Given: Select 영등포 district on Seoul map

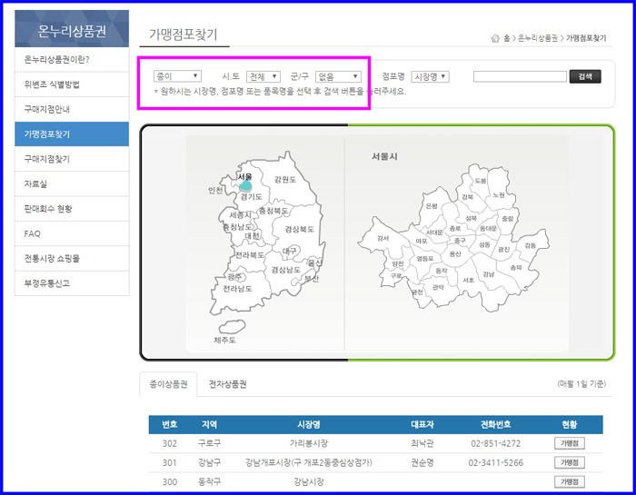Looking at the screenshot, I should point(425,258).
